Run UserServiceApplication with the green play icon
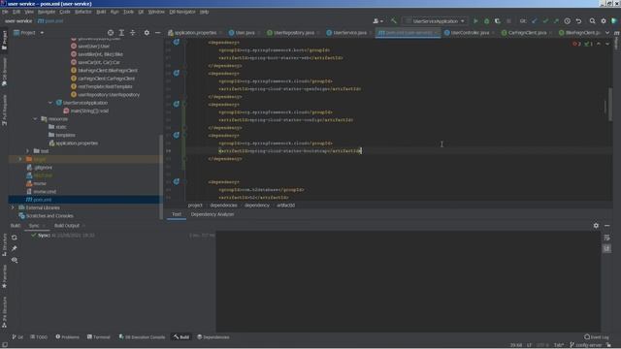 click(475, 21)
